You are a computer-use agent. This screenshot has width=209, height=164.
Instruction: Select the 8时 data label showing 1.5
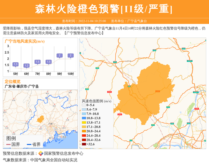click(x=48, y=62)
